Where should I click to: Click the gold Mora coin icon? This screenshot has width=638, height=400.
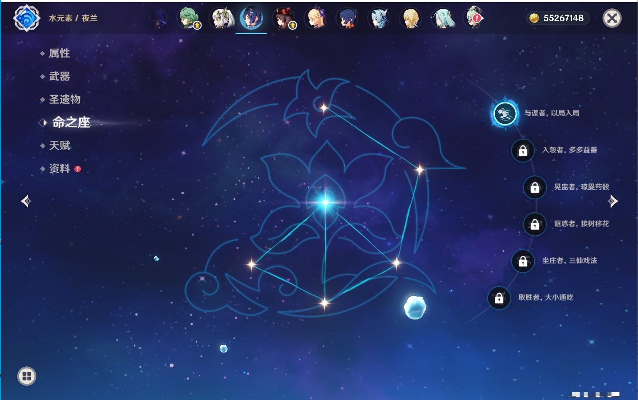point(534,18)
